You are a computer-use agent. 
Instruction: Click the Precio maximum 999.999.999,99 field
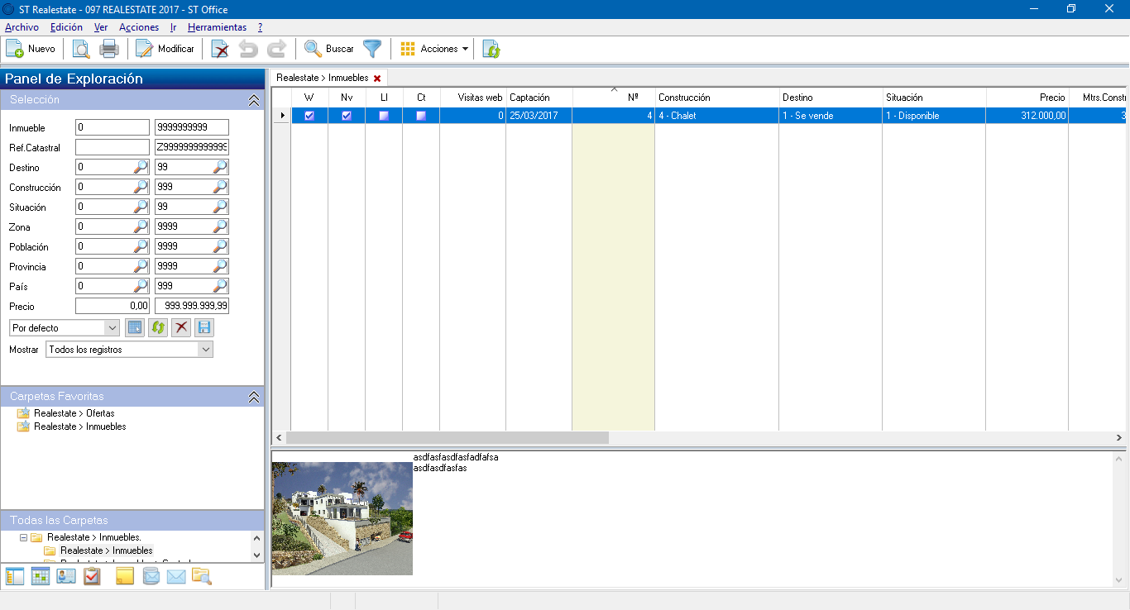[x=192, y=306]
